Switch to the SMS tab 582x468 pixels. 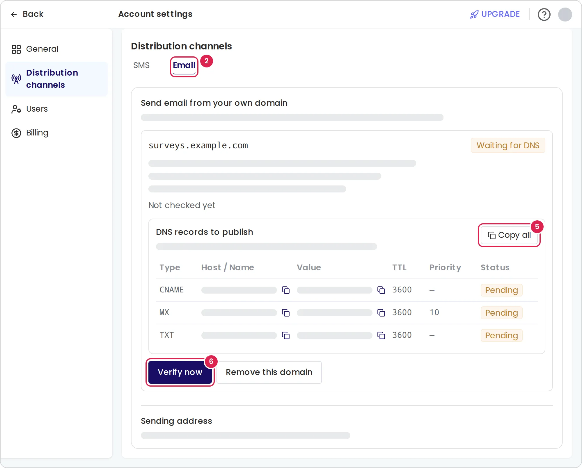pos(141,65)
